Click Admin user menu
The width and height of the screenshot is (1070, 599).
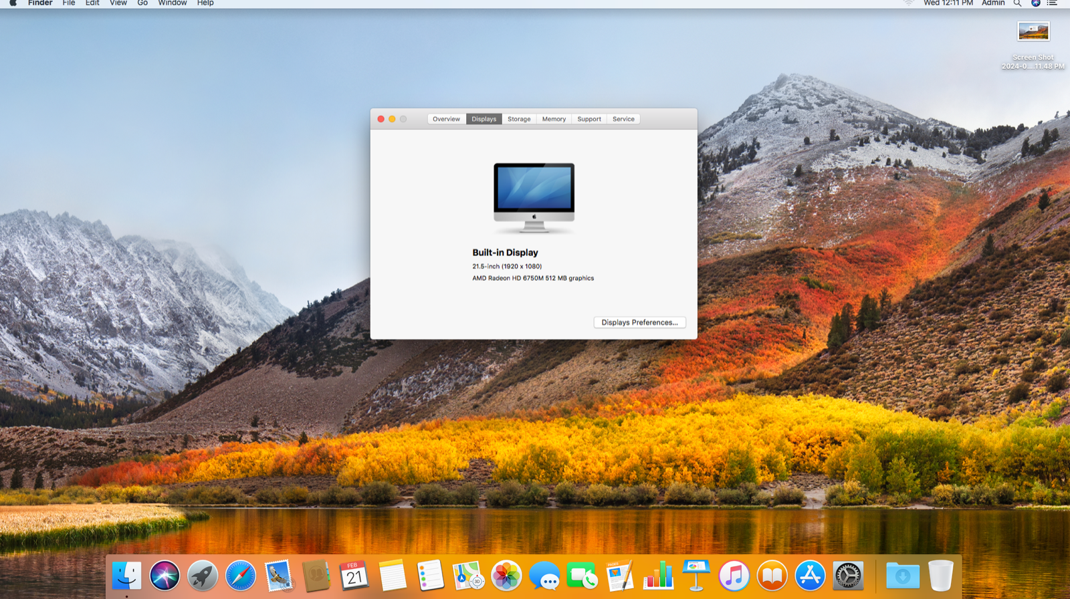(x=993, y=3)
